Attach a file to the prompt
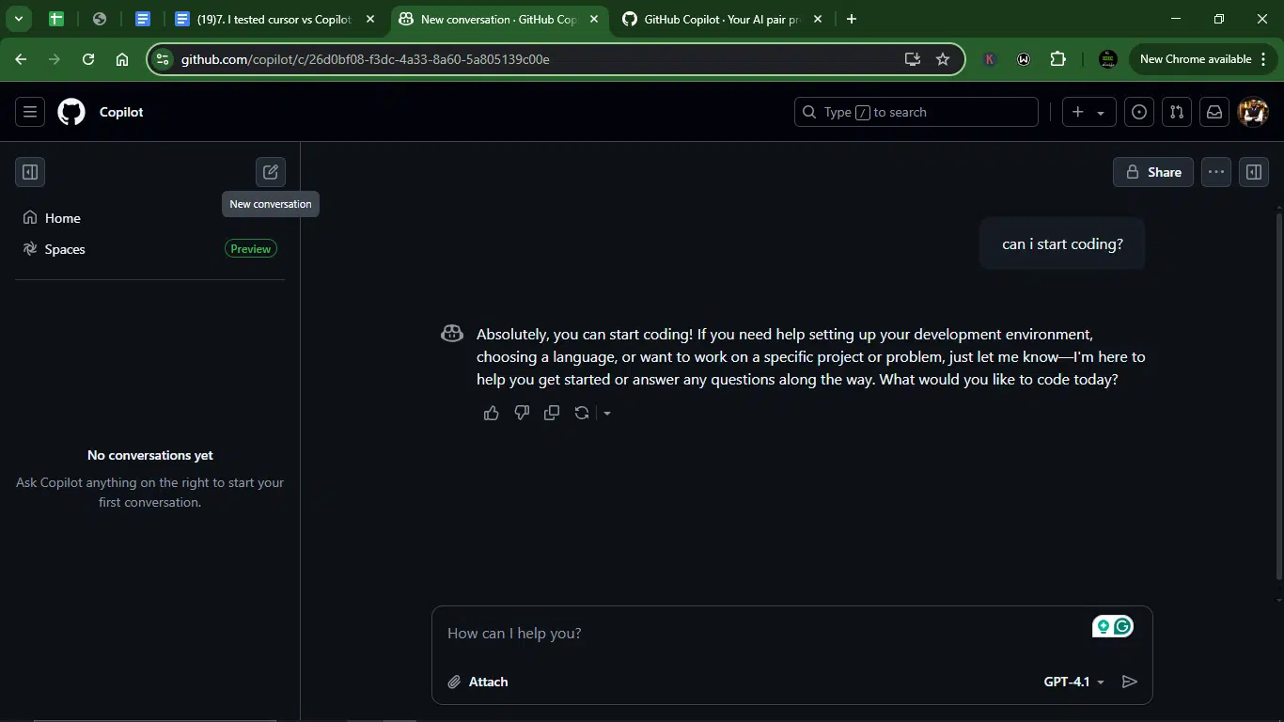The image size is (1284, 722). pos(478,682)
